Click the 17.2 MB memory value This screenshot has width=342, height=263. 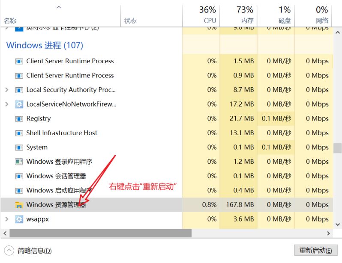pyautogui.click(x=242, y=104)
